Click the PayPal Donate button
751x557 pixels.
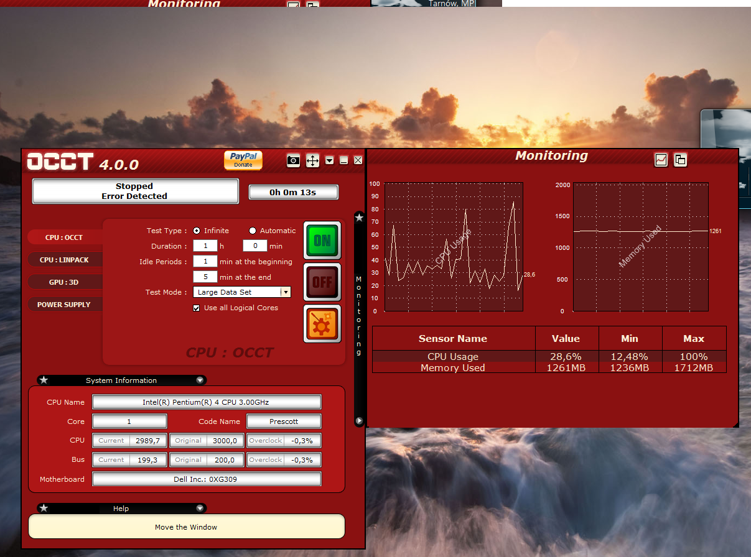243,160
